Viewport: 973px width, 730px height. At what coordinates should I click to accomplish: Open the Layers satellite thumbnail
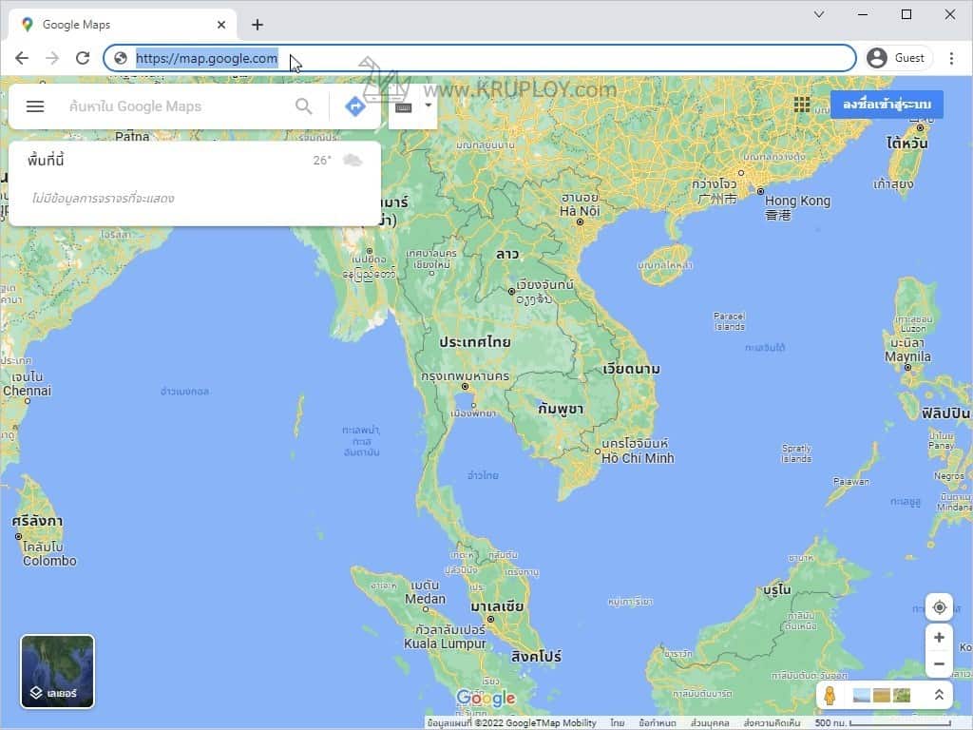[57, 671]
